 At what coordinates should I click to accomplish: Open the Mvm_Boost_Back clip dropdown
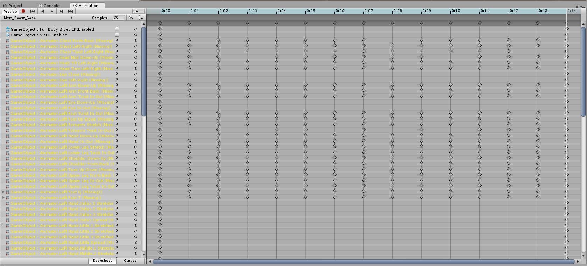pyautogui.click(x=38, y=18)
